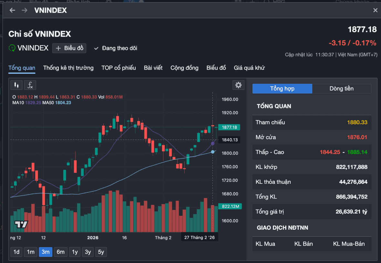Add VNINDEX with Biểu đồ button
The height and width of the screenshot is (263, 381).
(x=69, y=48)
